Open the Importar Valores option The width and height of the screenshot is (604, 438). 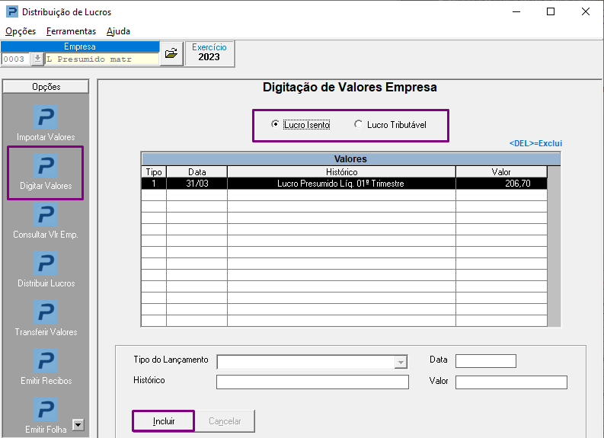(46, 123)
